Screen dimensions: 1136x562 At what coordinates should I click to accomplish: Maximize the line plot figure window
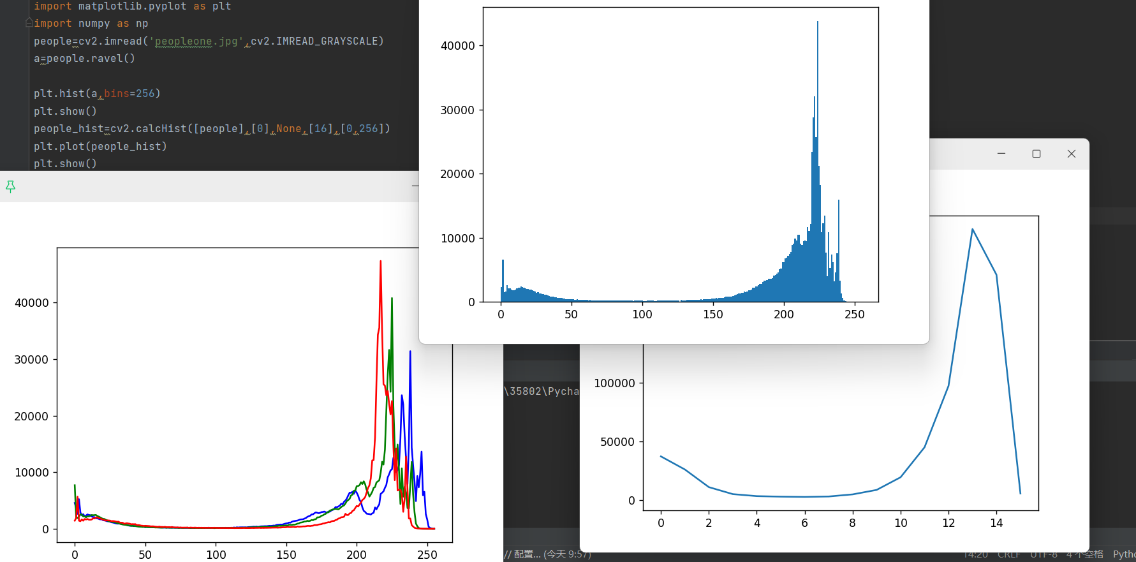click(x=1036, y=154)
